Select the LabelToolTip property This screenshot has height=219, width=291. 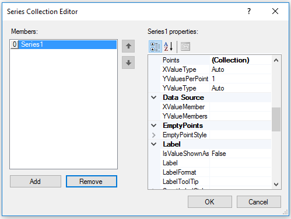(x=185, y=182)
